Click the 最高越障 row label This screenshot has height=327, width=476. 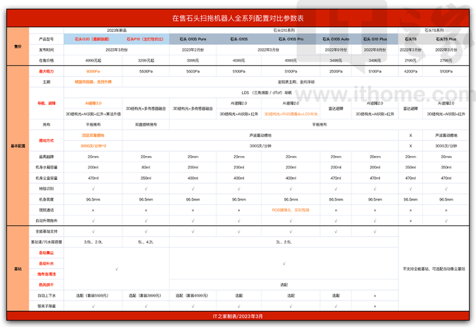click(46, 157)
